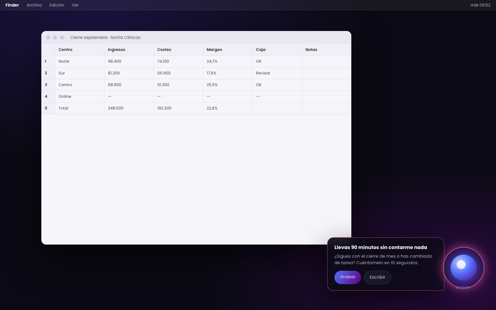
Task: Click the window title Cierre septiembre · Nortia Clínicas
Action: pyautogui.click(x=105, y=38)
